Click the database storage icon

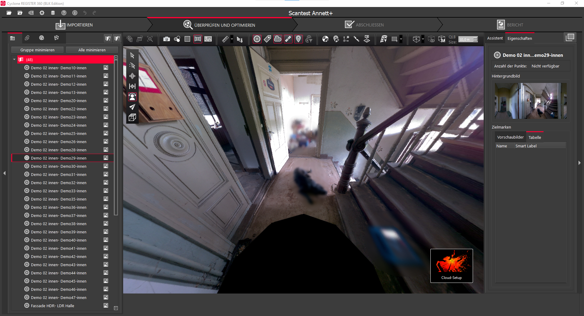[x=53, y=13]
